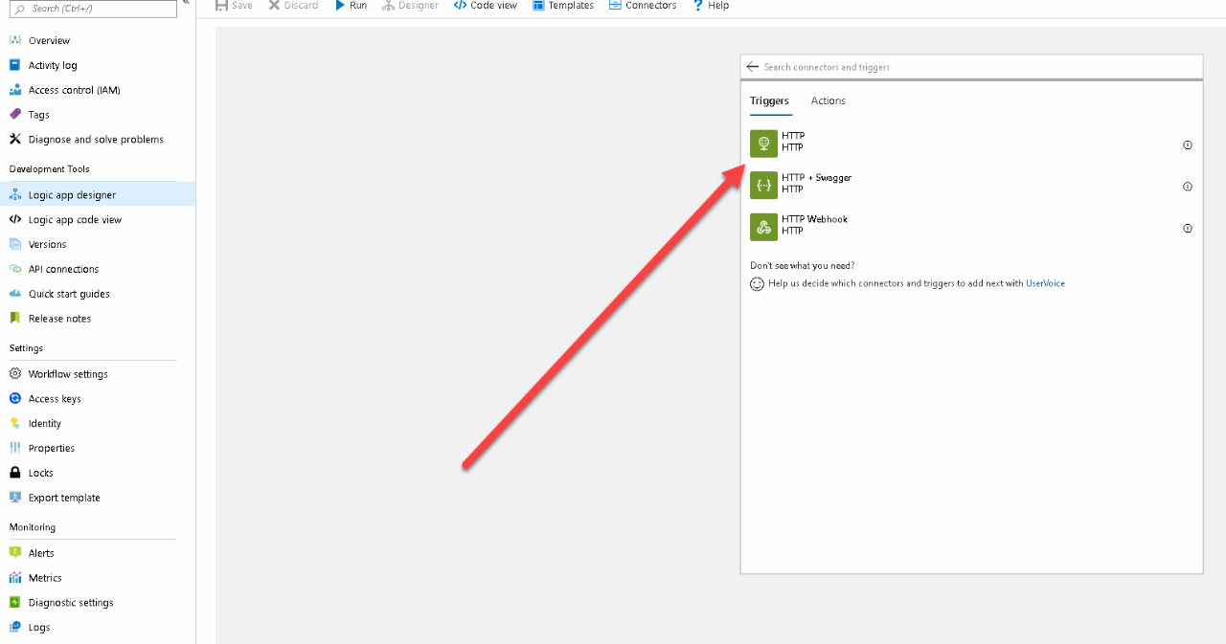This screenshot has width=1226, height=644.
Task: Choose the HTTP + Swagger trigger icon
Action: pyautogui.click(x=763, y=185)
